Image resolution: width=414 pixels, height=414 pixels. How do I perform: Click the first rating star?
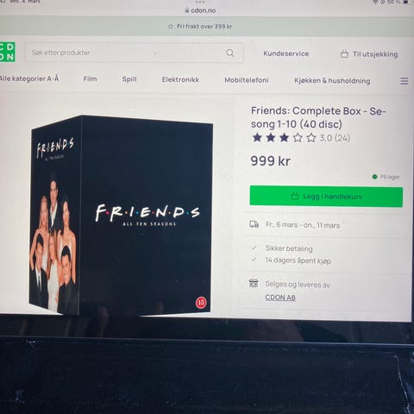257,137
